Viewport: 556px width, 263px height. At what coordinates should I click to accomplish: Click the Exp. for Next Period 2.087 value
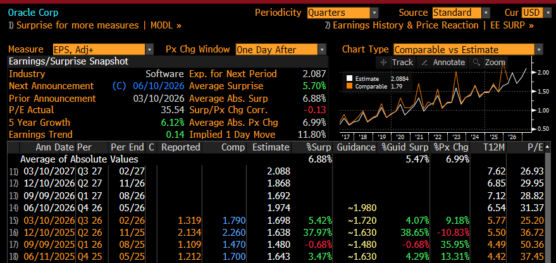tap(314, 74)
